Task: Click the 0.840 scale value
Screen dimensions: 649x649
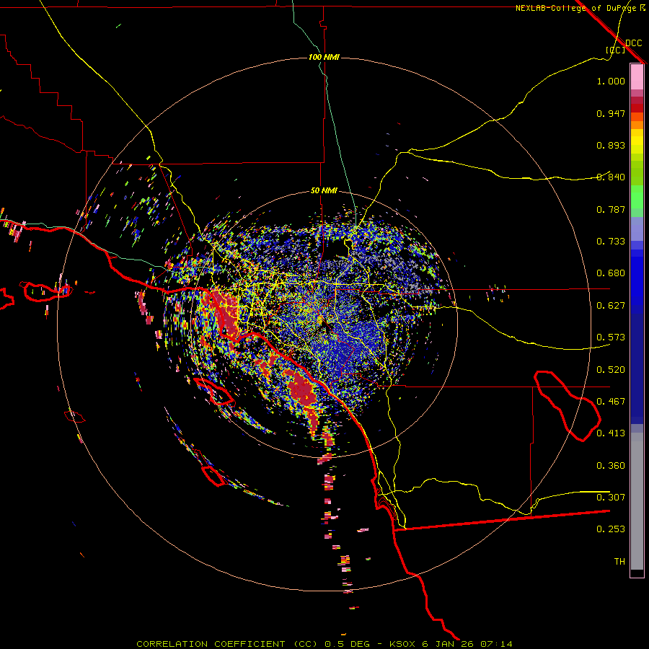Action: [611, 177]
